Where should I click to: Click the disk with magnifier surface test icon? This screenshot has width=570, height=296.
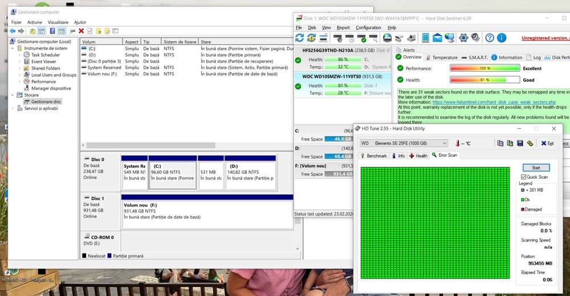point(374,38)
